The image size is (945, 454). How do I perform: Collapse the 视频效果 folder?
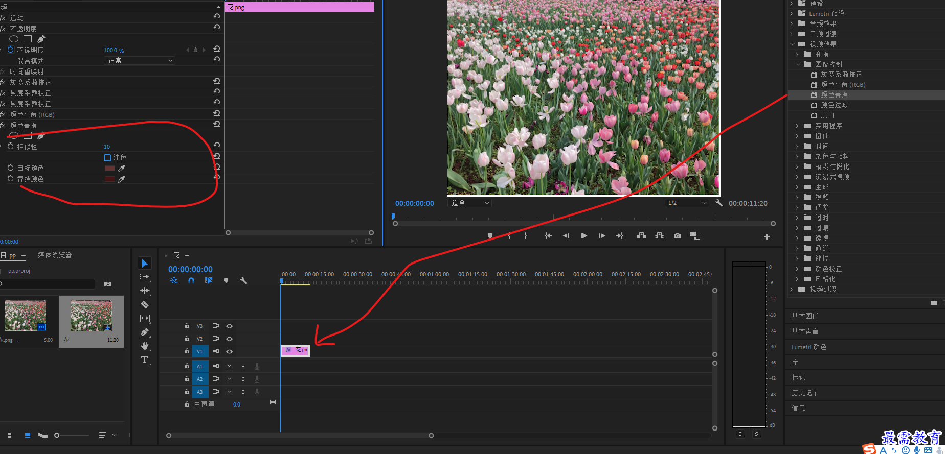(792, 44)
